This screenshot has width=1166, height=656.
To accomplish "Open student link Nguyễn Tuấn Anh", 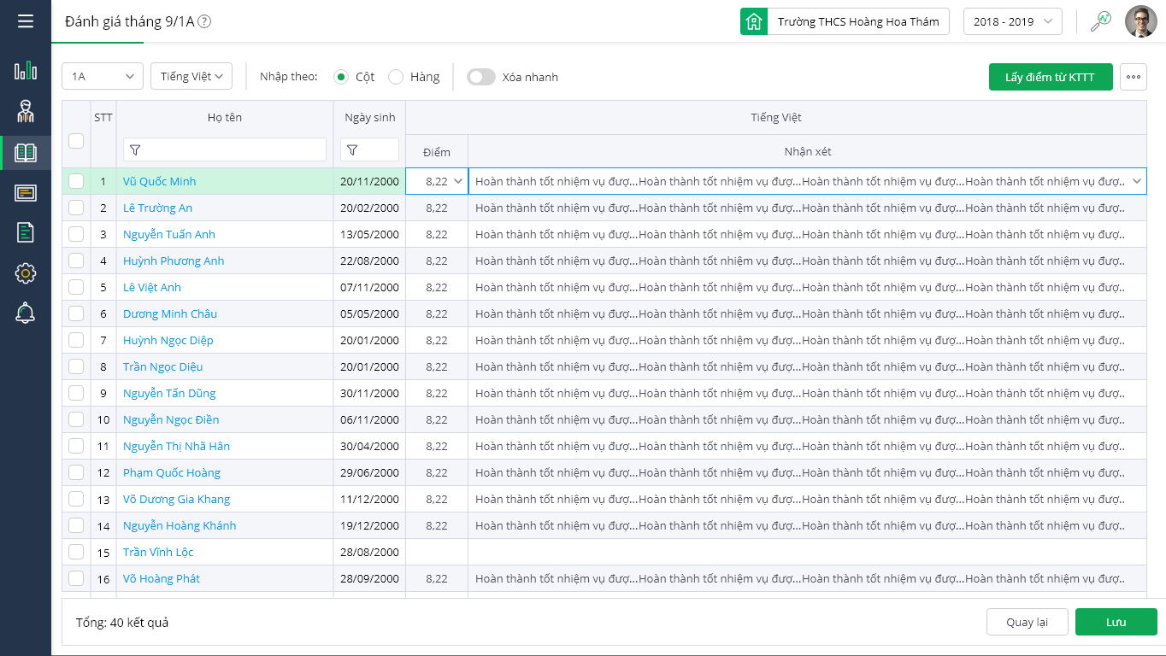I will (169, 234).
